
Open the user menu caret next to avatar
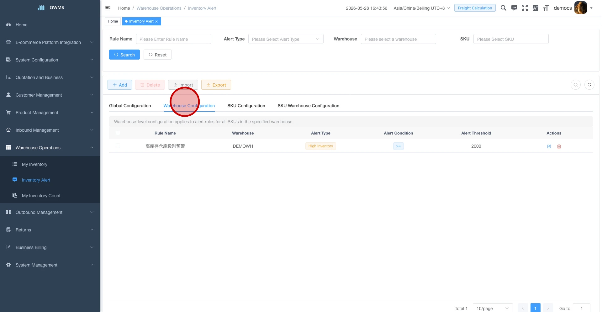click(x=591, y=8)
